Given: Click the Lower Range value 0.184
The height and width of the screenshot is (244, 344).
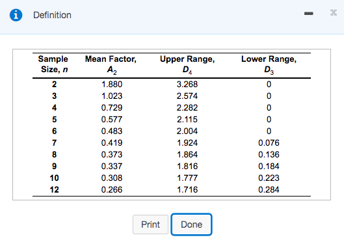Looking at the screenshot, I should pos(269,166).
